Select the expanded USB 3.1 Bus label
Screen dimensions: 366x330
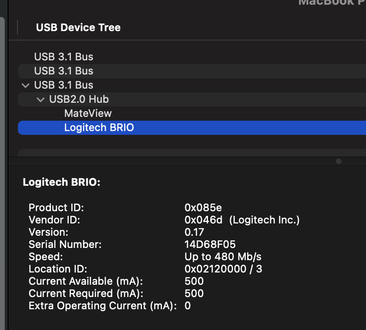(64, 85)
